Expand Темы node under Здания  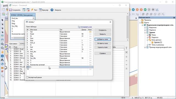[x=147, y=35]
